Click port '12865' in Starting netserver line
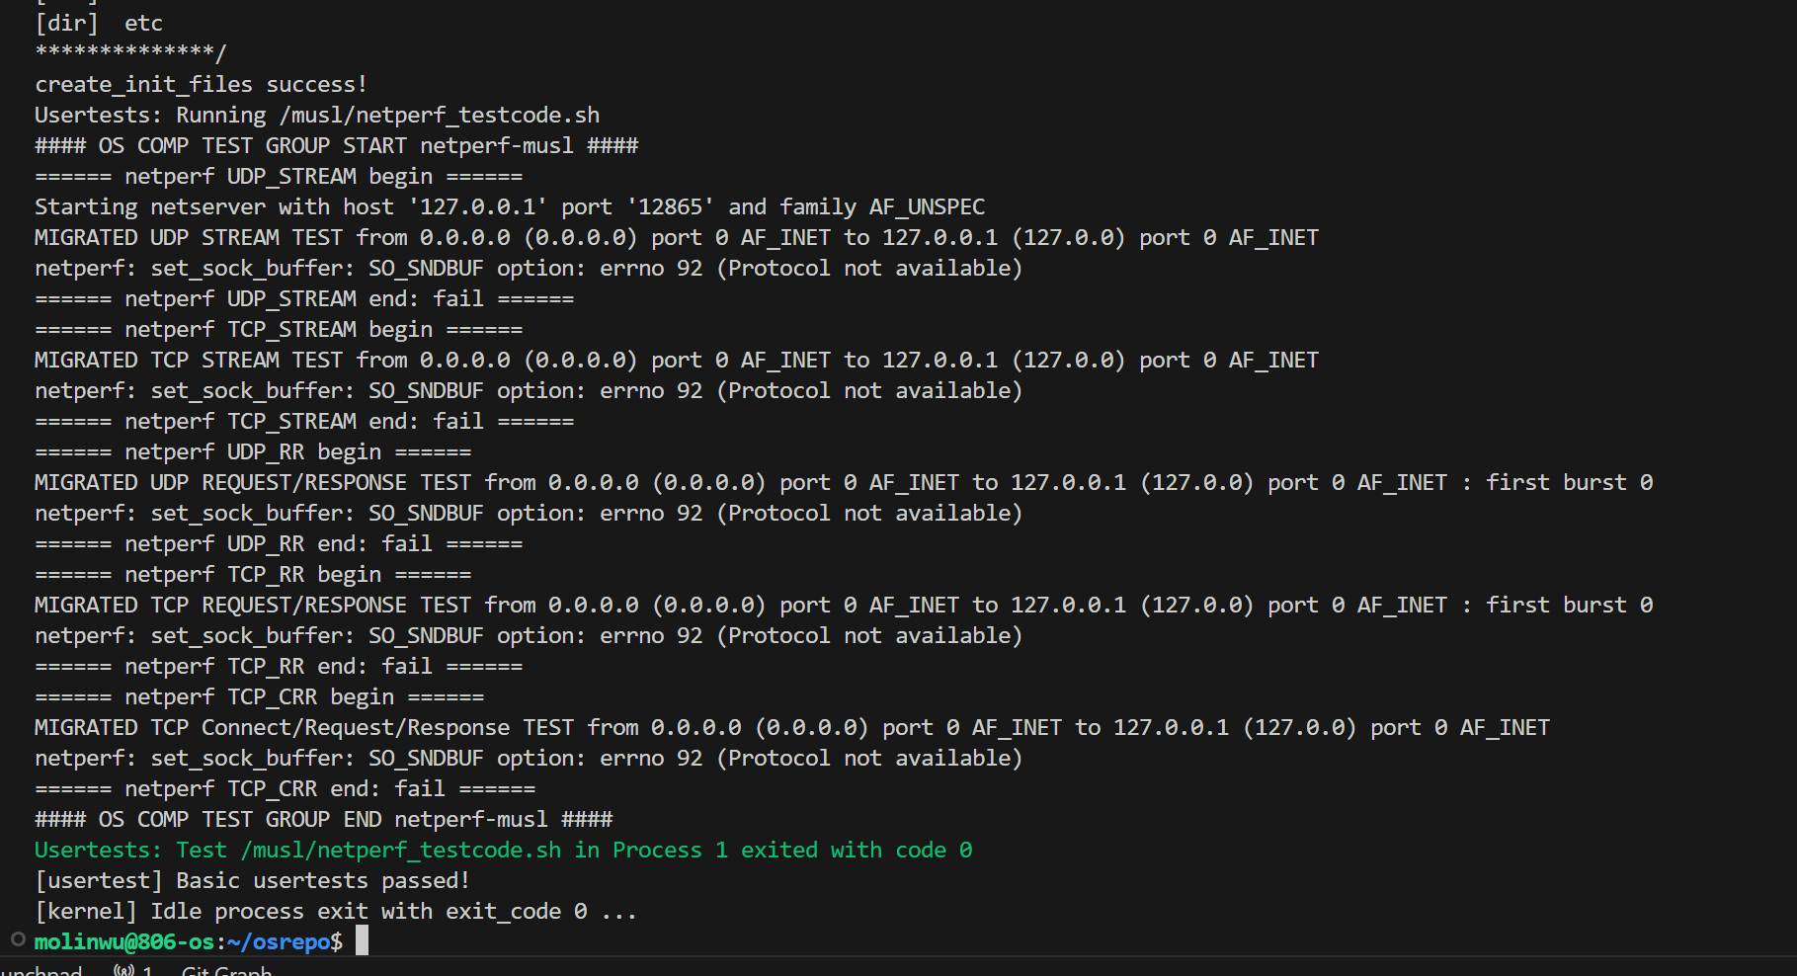 671,207
